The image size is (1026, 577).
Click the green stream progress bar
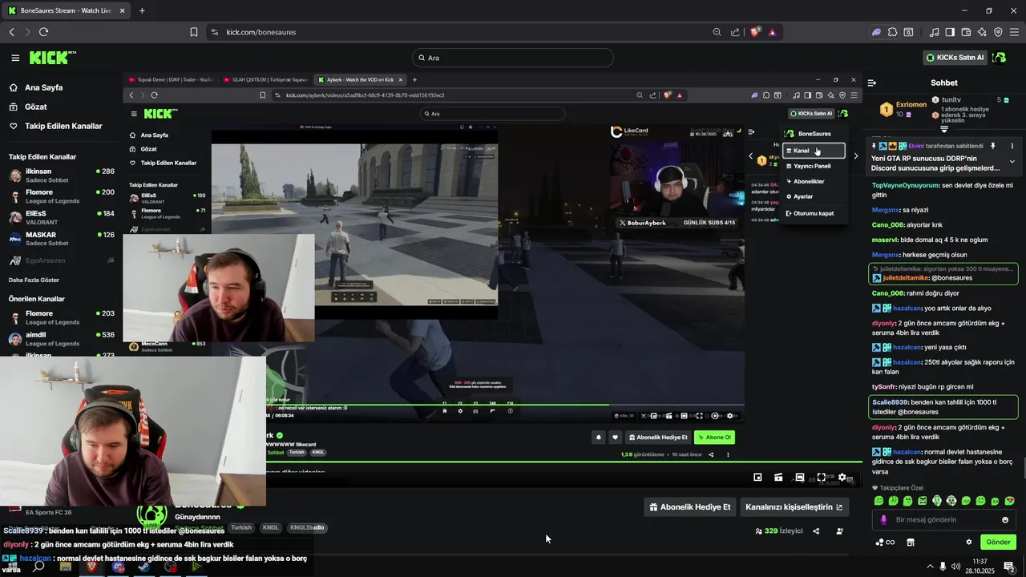coord(564,462)
